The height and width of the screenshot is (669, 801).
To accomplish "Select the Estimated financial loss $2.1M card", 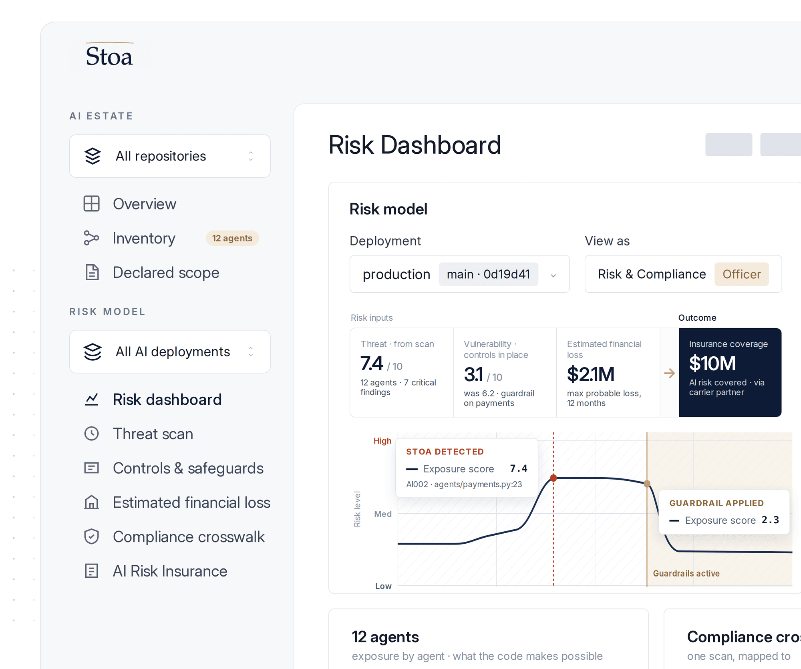I will [x=608, y=372].
